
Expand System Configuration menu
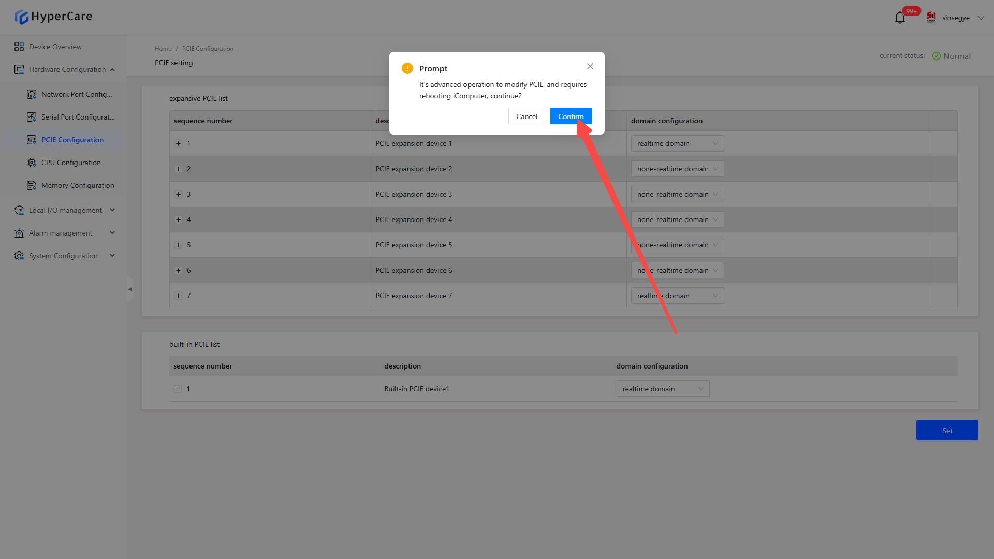tap(63, 256)
